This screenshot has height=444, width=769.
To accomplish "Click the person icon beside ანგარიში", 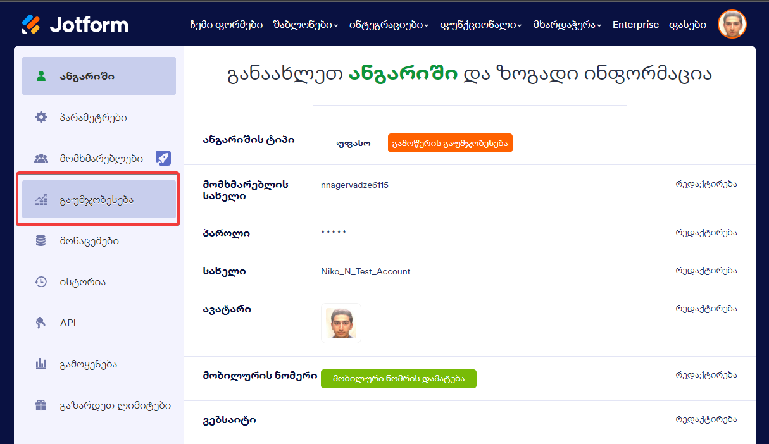I will click(41, 77).
